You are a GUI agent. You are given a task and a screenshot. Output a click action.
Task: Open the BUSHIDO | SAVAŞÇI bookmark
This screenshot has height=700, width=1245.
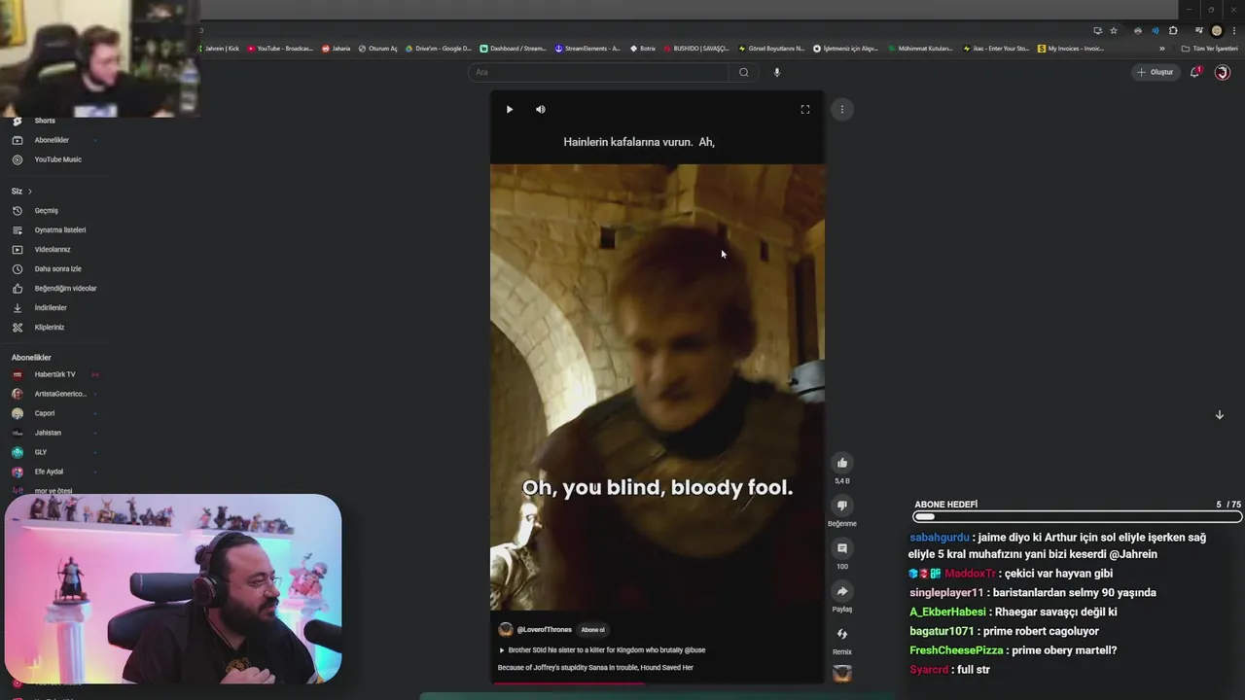click(696, 49)
